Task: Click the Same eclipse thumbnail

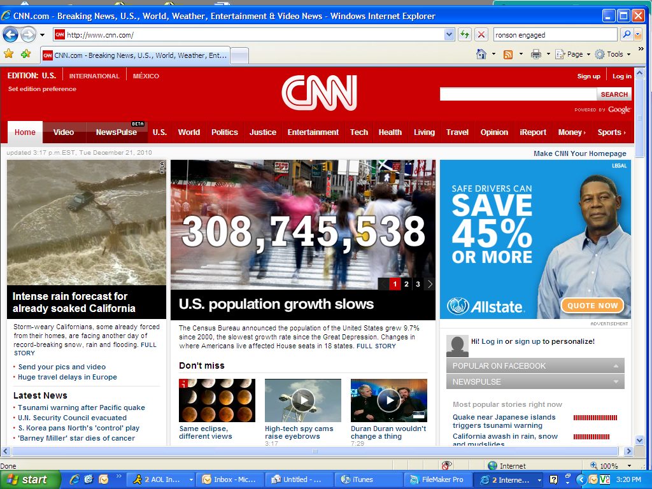Action: (x=217, y=400)
